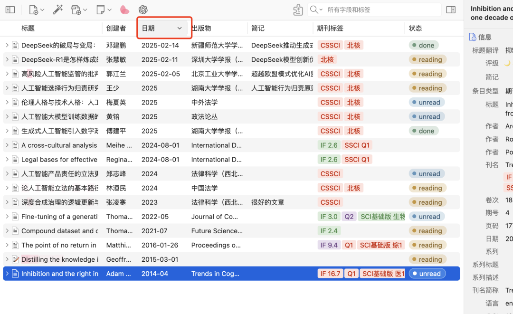Click document icon of 生成式人工智能引入数字 row
Screen dimensions: 513x314
(x=15, y=131)
